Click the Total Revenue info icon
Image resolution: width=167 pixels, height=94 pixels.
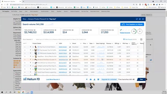[35, 30]
